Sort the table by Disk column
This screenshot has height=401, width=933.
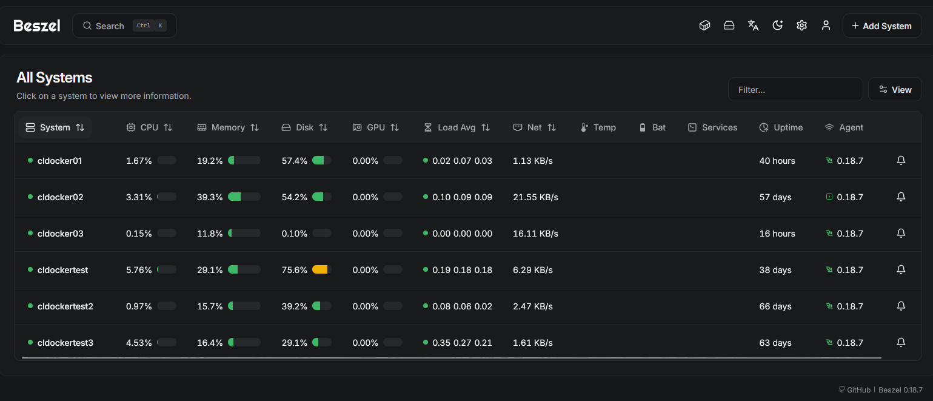pyautogui.click(x=304, y=127)
